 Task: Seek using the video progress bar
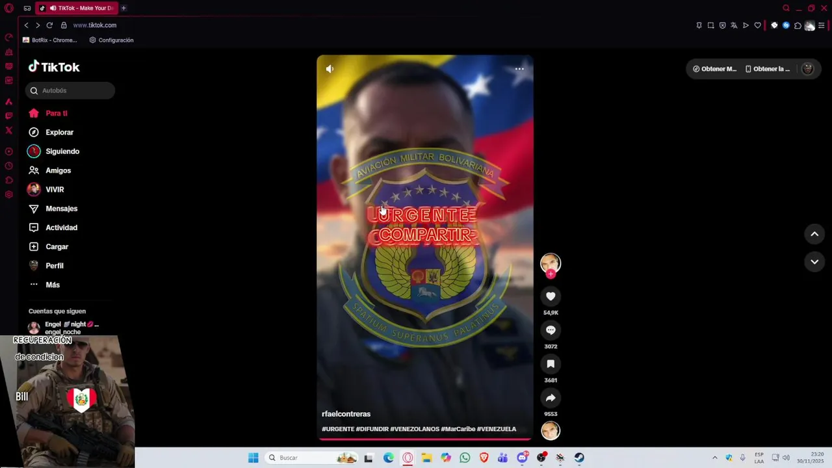(x=424, y=439)
